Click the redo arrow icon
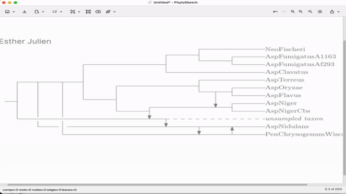This screenshot has width=346, height=194. pyautogui.click(x=284, y=11)
